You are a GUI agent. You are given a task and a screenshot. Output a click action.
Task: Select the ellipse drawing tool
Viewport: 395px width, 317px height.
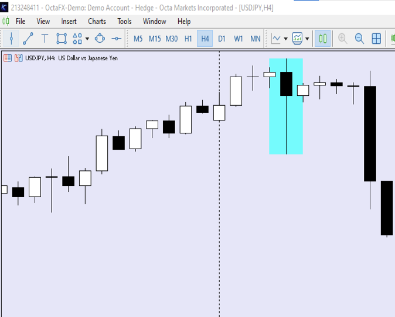(x=100, y=39)
